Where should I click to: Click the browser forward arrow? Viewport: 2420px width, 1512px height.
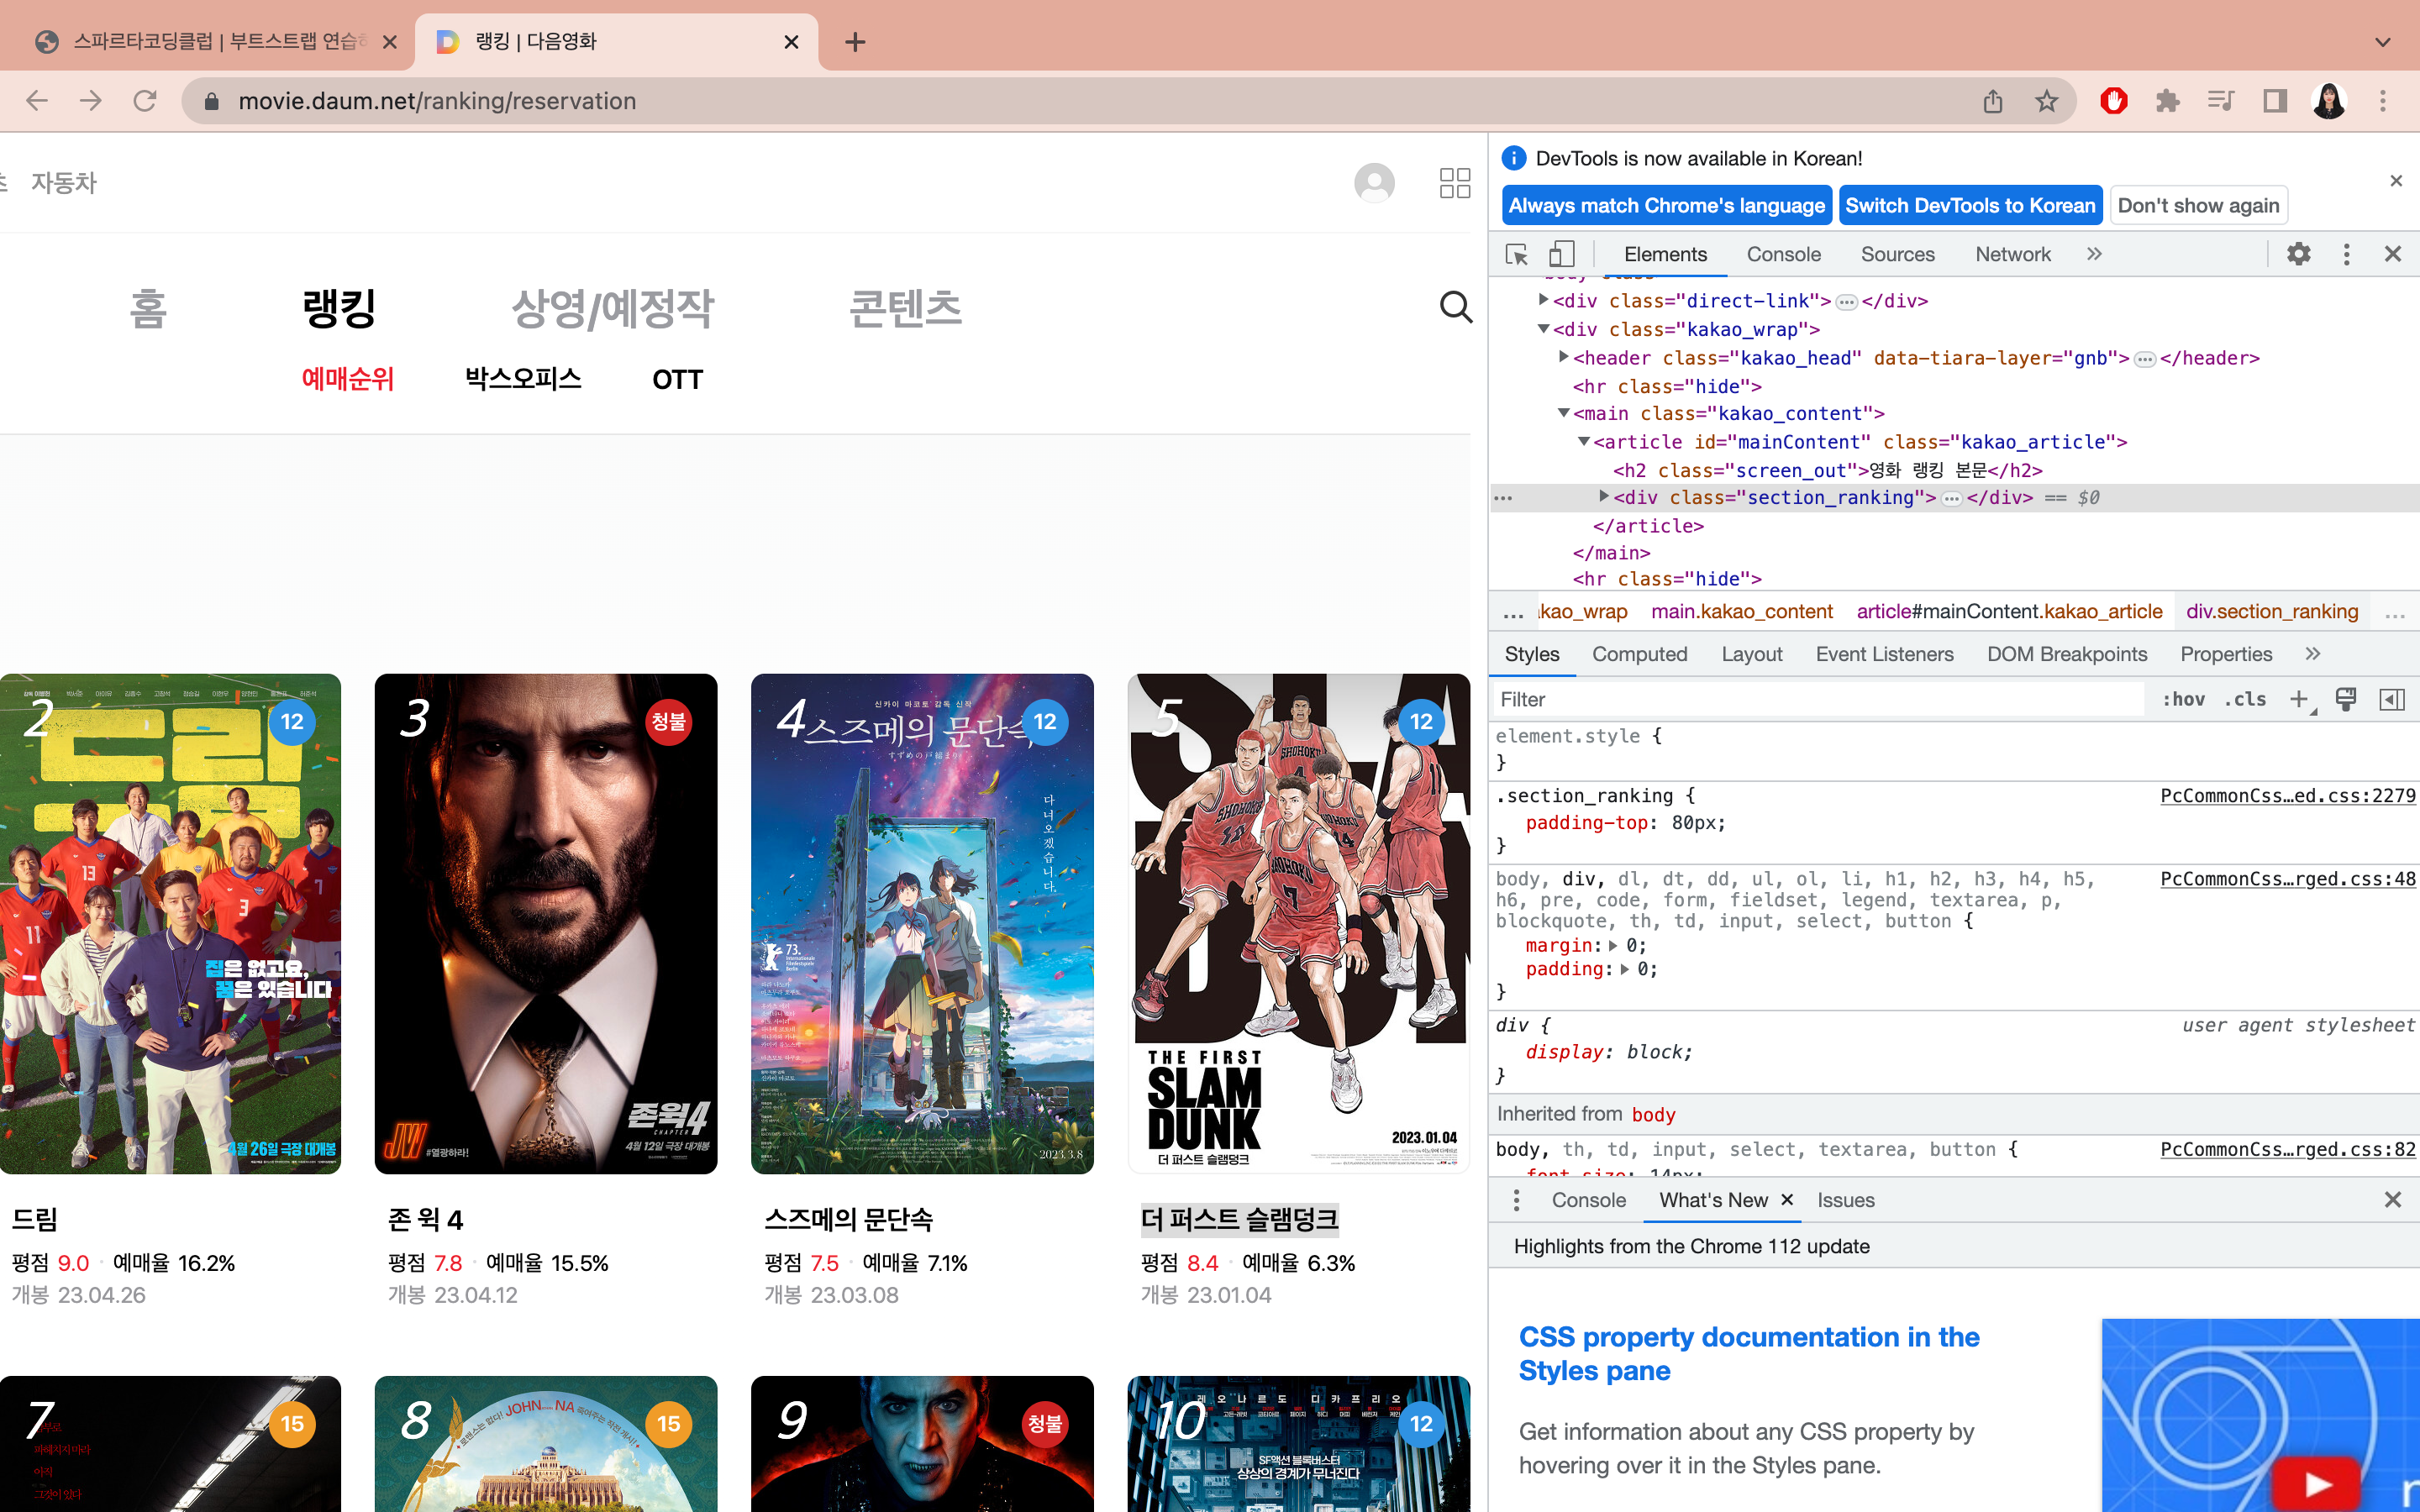91,101
